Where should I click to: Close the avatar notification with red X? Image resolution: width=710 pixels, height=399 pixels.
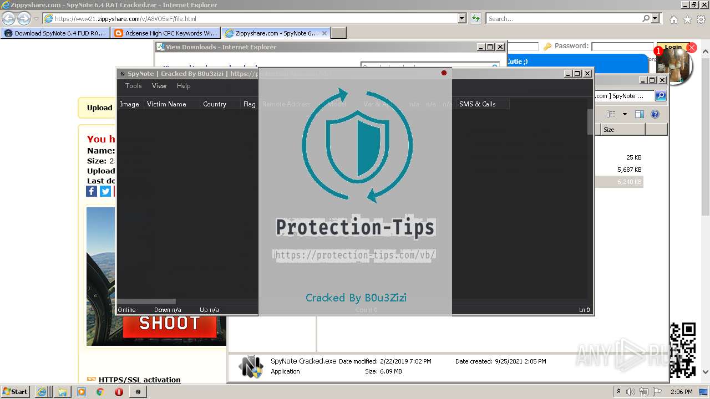(x=692, y=48)
